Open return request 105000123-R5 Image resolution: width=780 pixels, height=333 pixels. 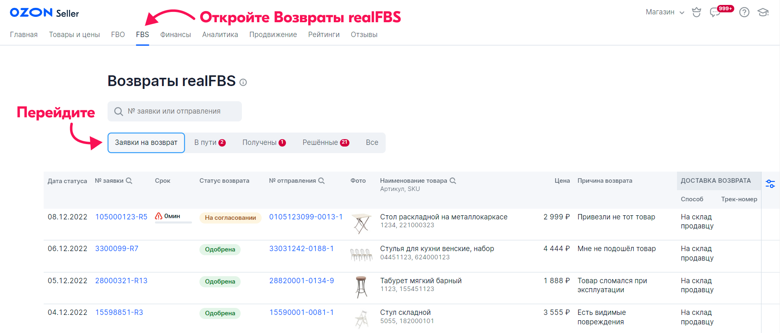(x=121, y=217)
